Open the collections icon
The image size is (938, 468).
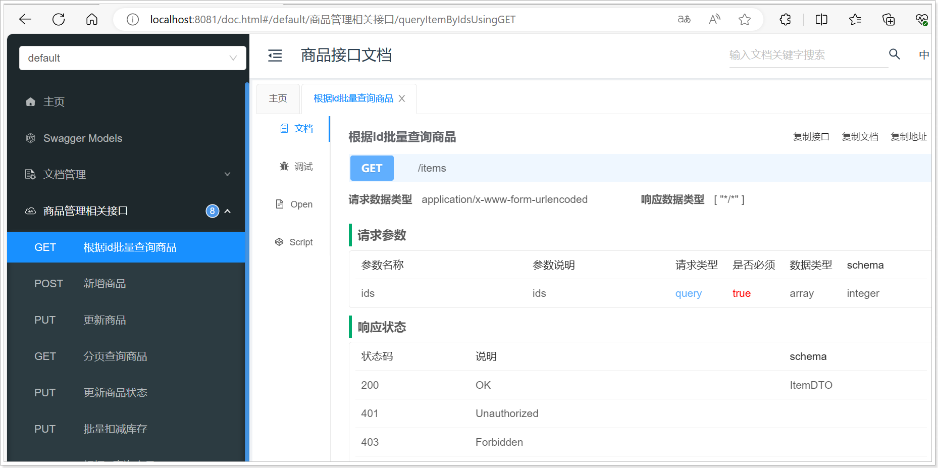889,20
